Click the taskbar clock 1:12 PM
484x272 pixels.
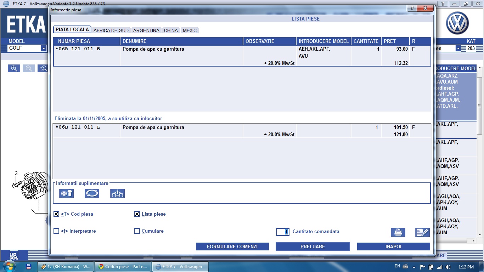(466, 267)
